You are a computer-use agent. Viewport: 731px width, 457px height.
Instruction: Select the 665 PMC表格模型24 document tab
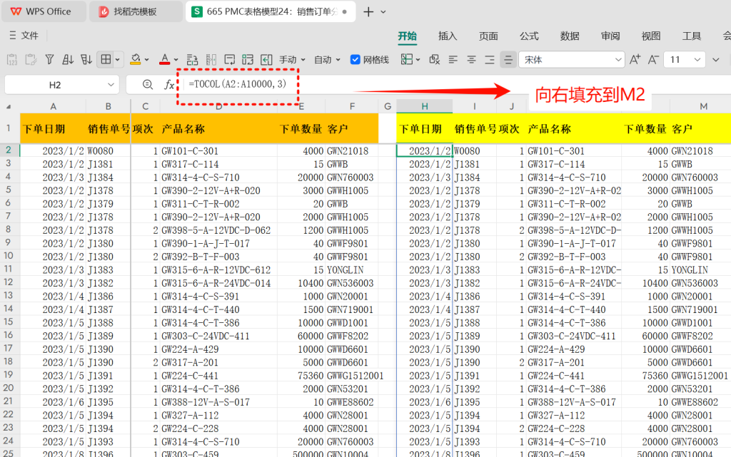point(271,11)
